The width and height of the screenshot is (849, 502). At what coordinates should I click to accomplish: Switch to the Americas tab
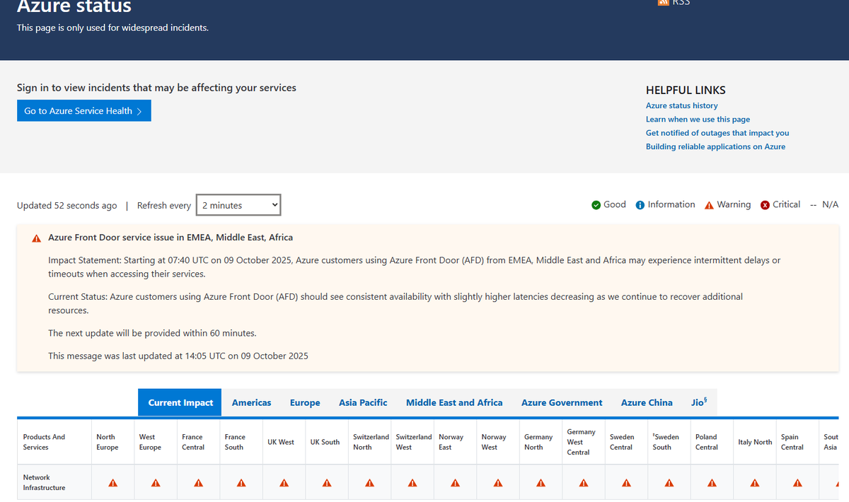tap(251, 402)
